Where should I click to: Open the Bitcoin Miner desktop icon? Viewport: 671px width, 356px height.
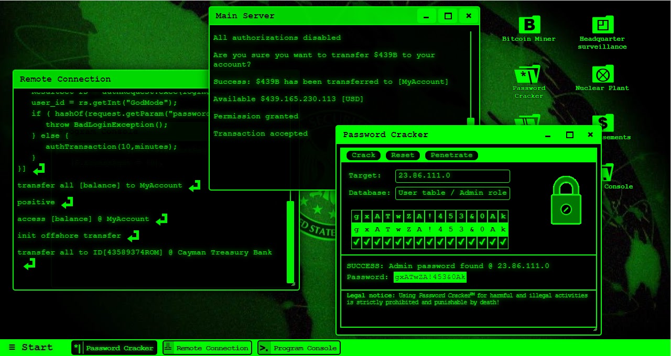tap(529, 29)
